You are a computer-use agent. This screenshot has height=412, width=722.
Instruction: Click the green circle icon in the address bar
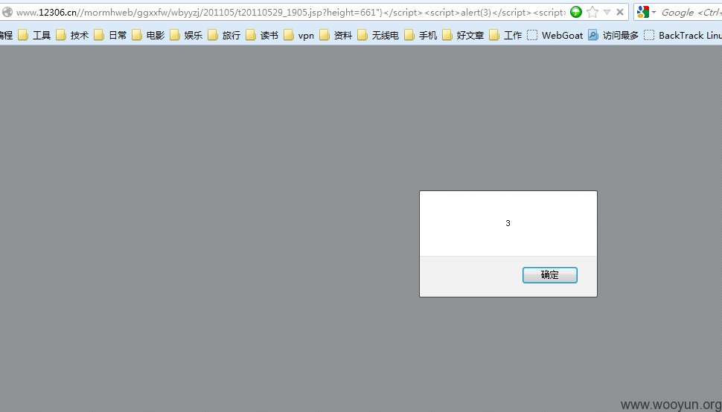(x=576, y=13)
